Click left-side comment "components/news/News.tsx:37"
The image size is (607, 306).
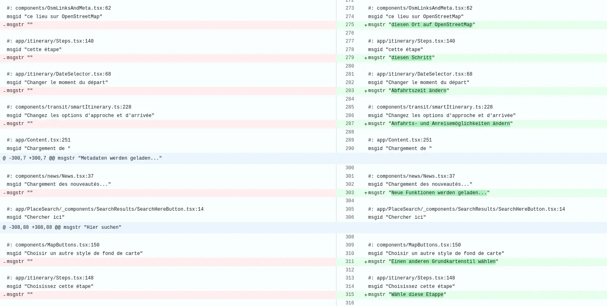pyautogui.click(x=50, y=177)
